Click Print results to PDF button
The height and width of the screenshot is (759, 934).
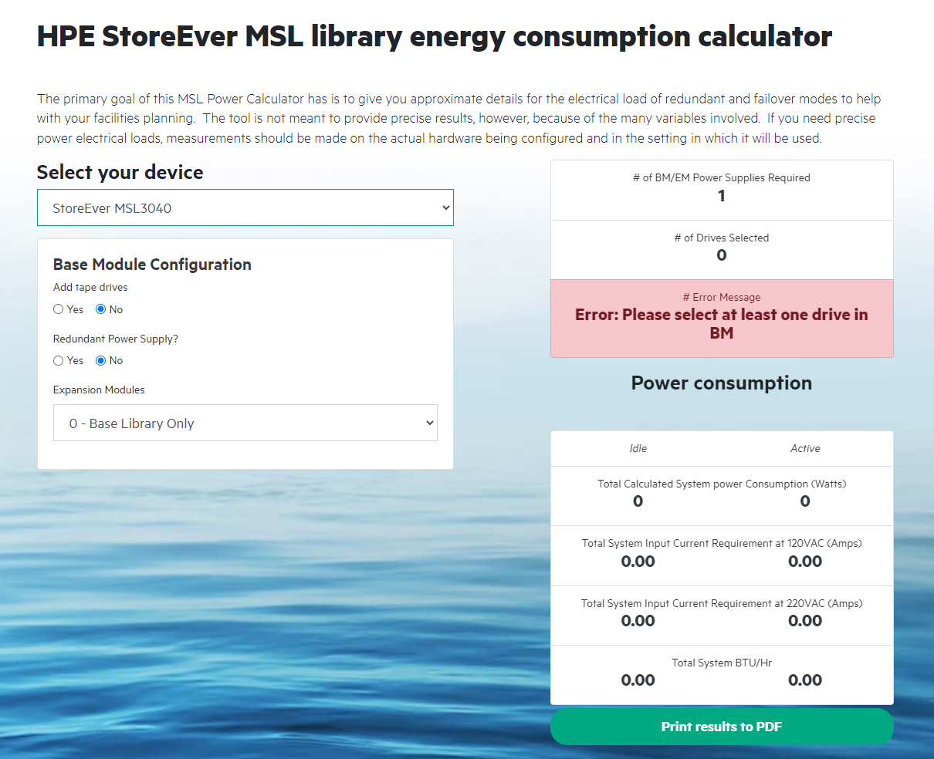coord(722,727)
